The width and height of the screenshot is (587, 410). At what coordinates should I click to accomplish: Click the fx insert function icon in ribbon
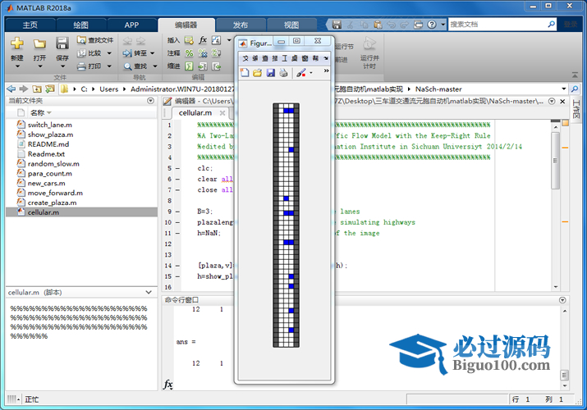pyautogui.click(x=203, y=40)
